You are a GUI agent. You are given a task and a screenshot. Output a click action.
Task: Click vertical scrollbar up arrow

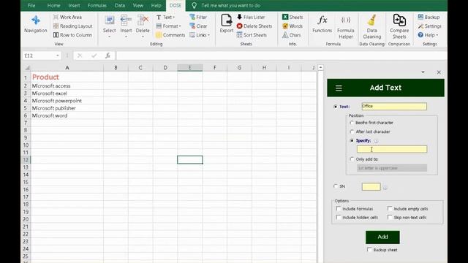(x=320, y=68)
